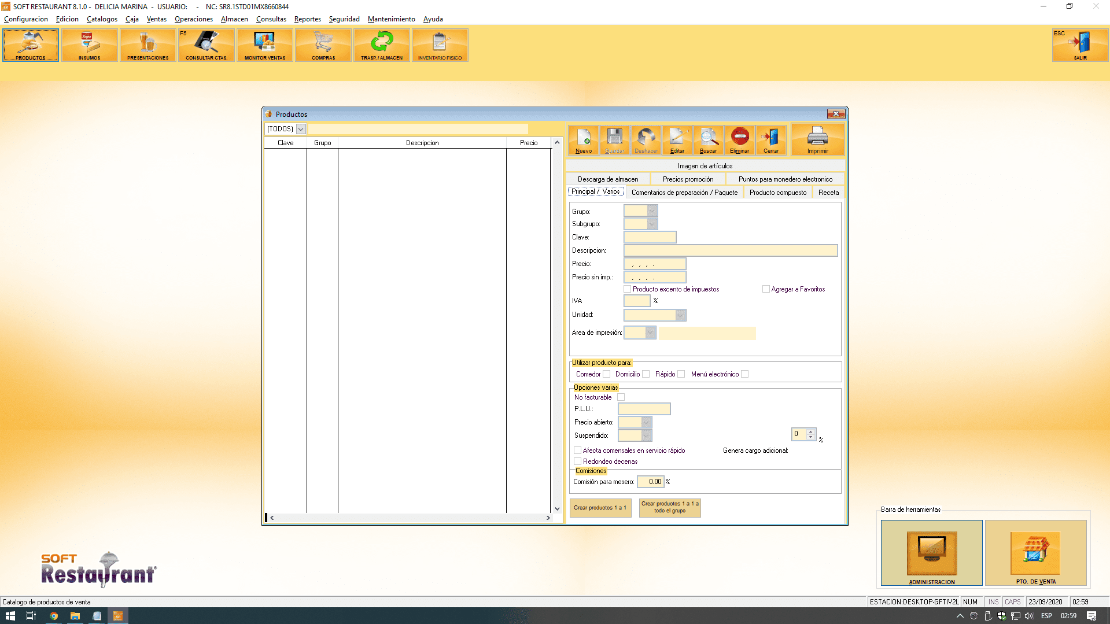Click the Crear productos 1 a 1 button
This screenshot has height=624, width=1110.
tap(600, 508)
